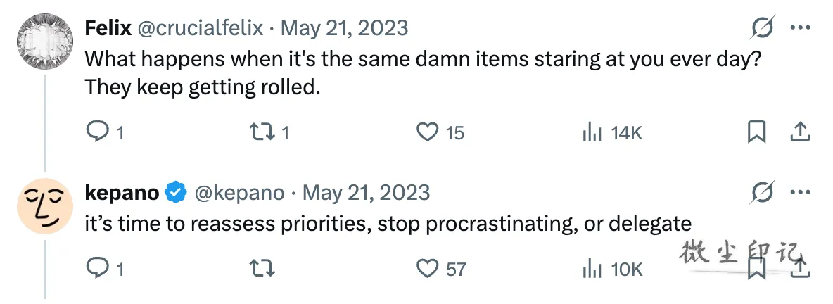Open Grok explain icon on Felix's tweet
Screen dimensions: 833x304
pyautogui.click(x=763, y=27)
